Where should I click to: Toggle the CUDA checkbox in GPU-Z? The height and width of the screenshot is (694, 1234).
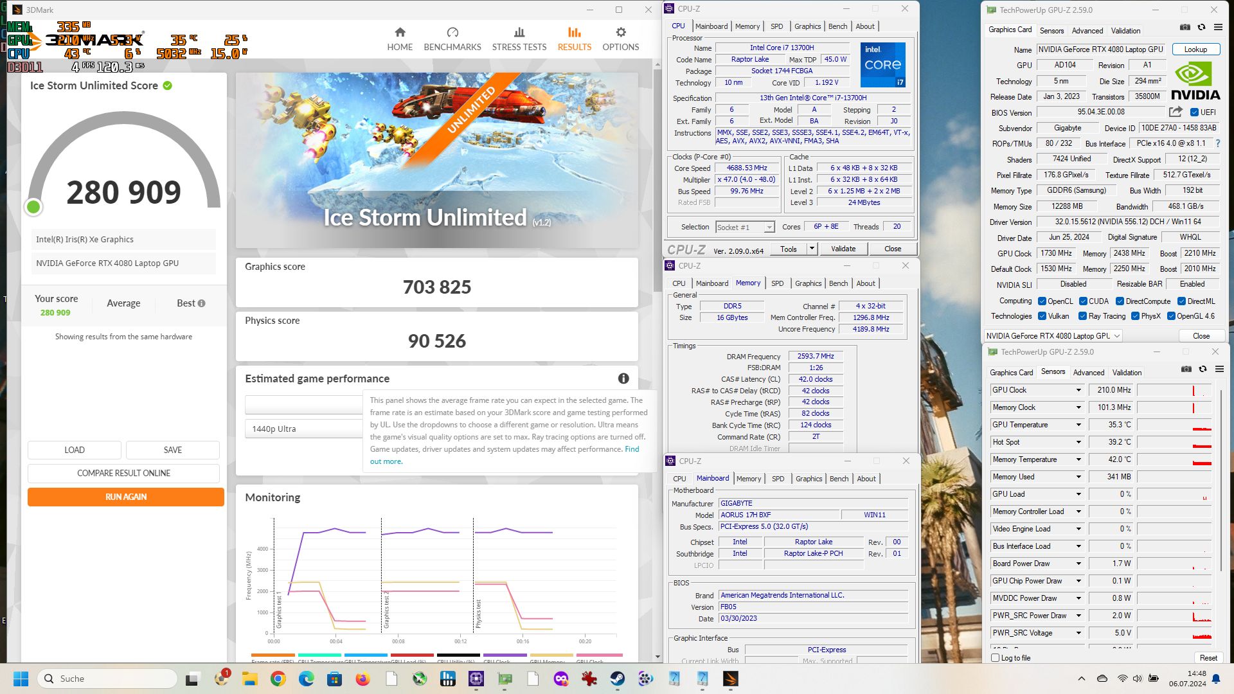pyautogui.click(x=1083, y=301)
